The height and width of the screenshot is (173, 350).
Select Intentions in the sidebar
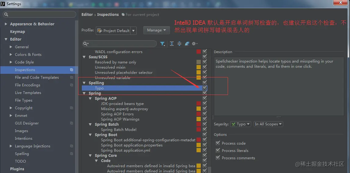pos(23,139)
